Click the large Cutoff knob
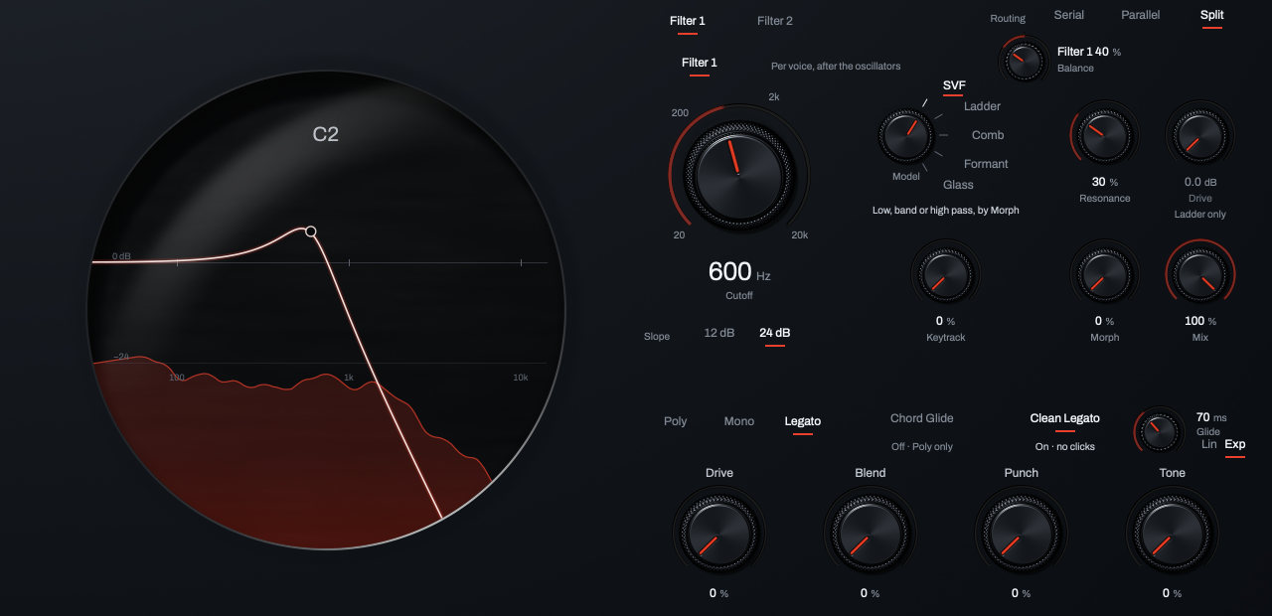 [x=738, y=175]
